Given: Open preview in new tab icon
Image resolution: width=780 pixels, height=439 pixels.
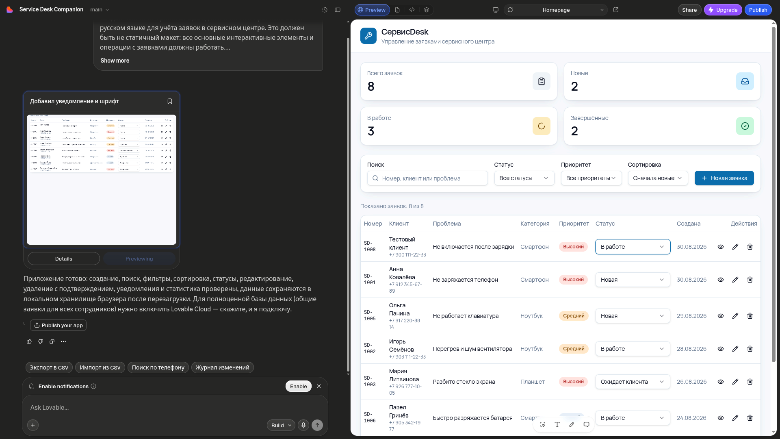Looking at the screenshot, I should (616, 10).
